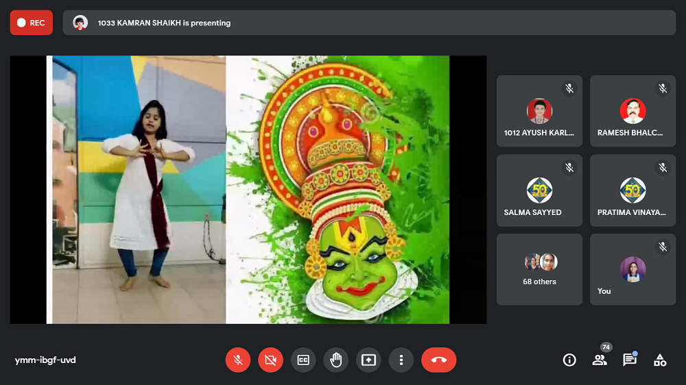Click the REC recording indicator
The height and width of the screenshot is (385, 686).
click(32, 23)
